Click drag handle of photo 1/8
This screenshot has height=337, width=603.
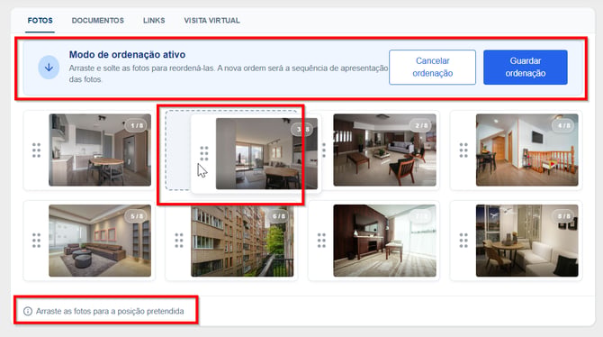36,150
